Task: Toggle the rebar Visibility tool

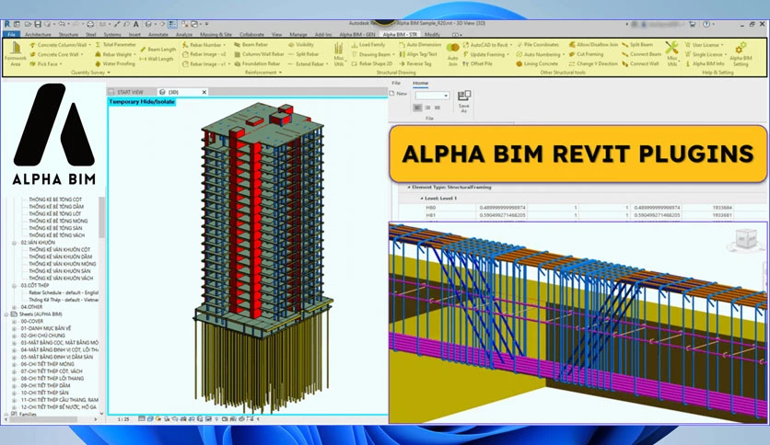Action: (x=301, y=45)
